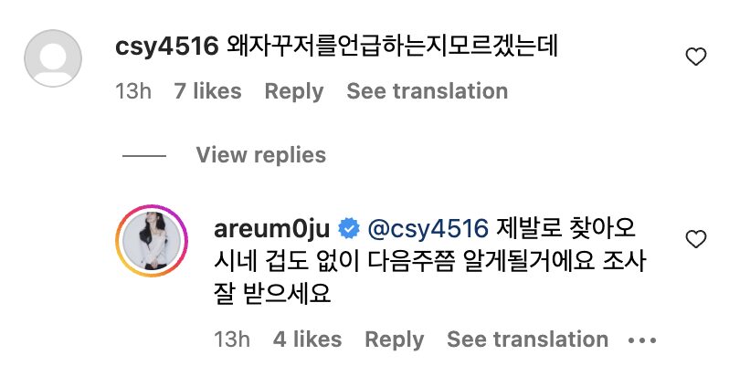Click the 13h timestamp on areum0ju's comment
This screenshot has height=376, width=729.
(x=231, y=339)
